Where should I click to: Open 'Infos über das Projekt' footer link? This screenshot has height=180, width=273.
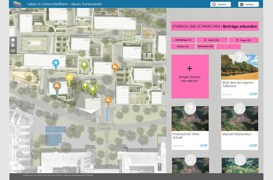click(x=53, y=175)
